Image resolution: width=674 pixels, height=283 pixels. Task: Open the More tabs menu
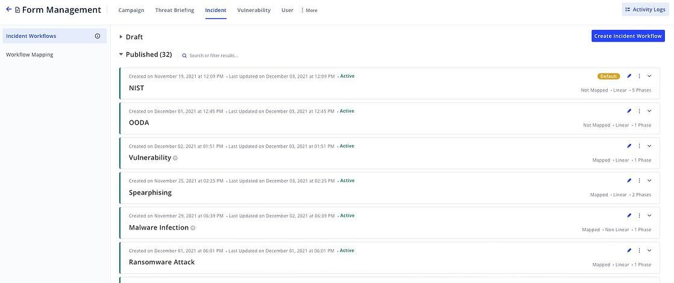pyautogui.click(x=309, y=10)
